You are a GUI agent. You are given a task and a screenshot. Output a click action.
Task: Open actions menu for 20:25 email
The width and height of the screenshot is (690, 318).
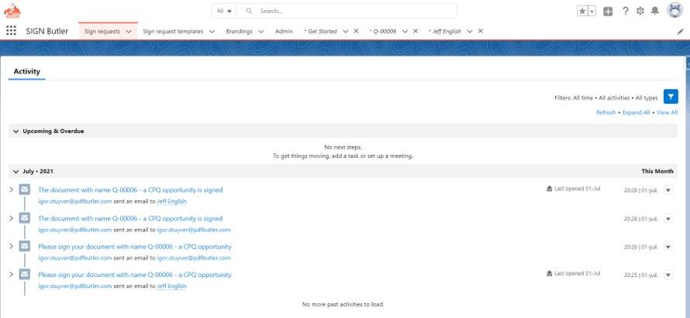point(668,275)
